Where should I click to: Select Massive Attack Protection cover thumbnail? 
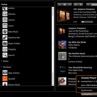point(62,81)
